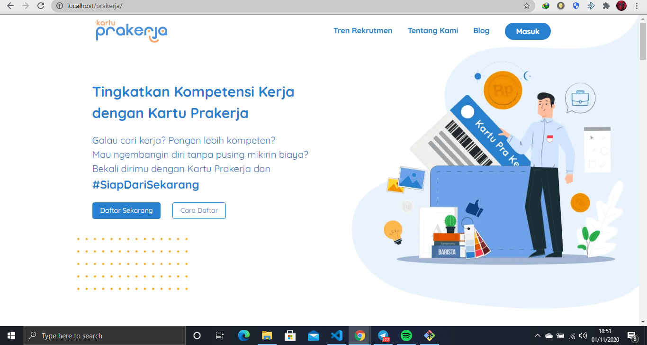Click text Galau cari kerja? Pengen lebih kompeten?

[x=184, y=141]
